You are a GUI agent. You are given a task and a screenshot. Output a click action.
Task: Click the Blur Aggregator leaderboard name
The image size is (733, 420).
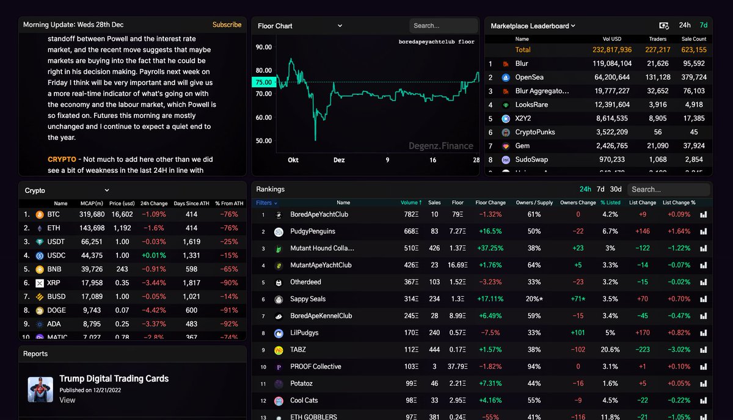pos(542,91)
